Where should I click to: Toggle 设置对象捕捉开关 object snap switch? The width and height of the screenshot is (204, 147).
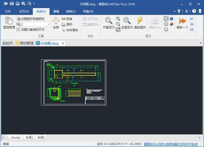(x=31, y=30)
